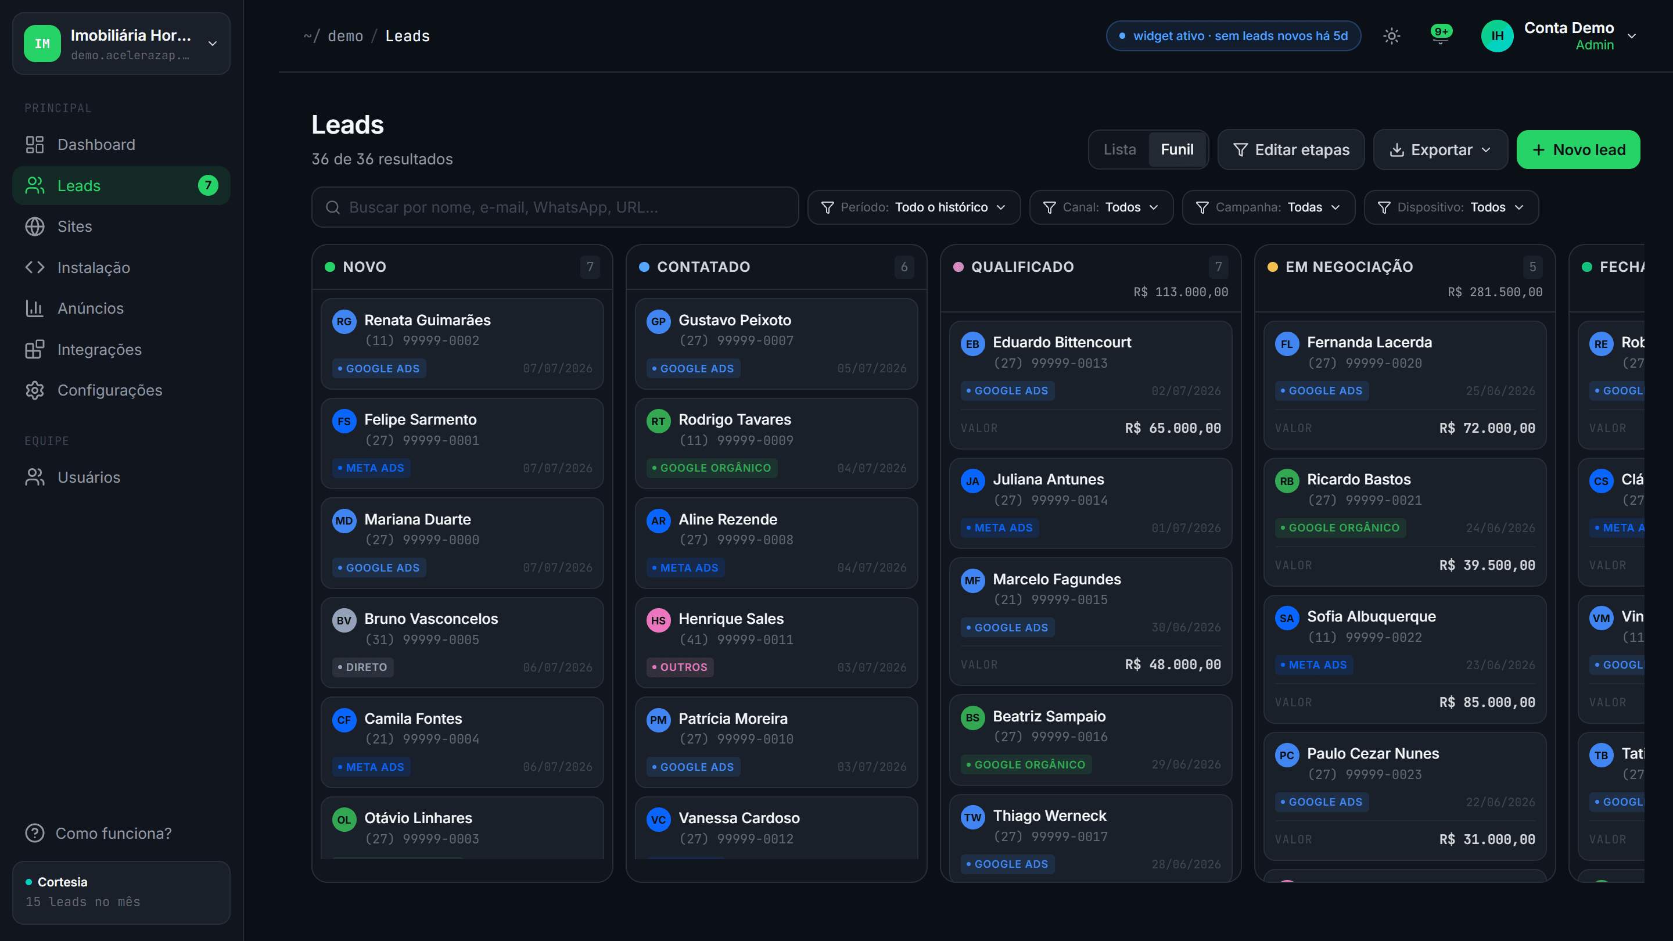Open Dashboard in sidebar
The width and height of the screenshot is (1673, 941).
(x=121, y=144)
